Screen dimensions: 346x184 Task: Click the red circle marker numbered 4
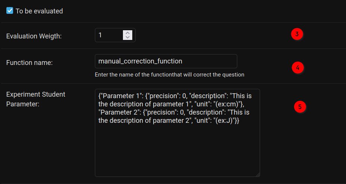(x=298, y=68)
